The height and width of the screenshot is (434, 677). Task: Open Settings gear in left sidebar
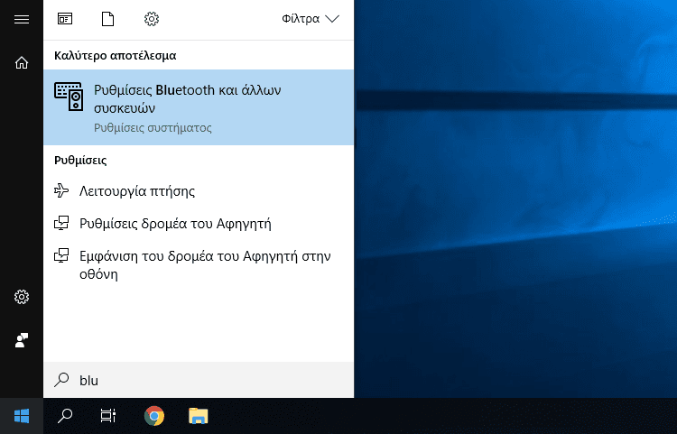(x=22, y=297)
